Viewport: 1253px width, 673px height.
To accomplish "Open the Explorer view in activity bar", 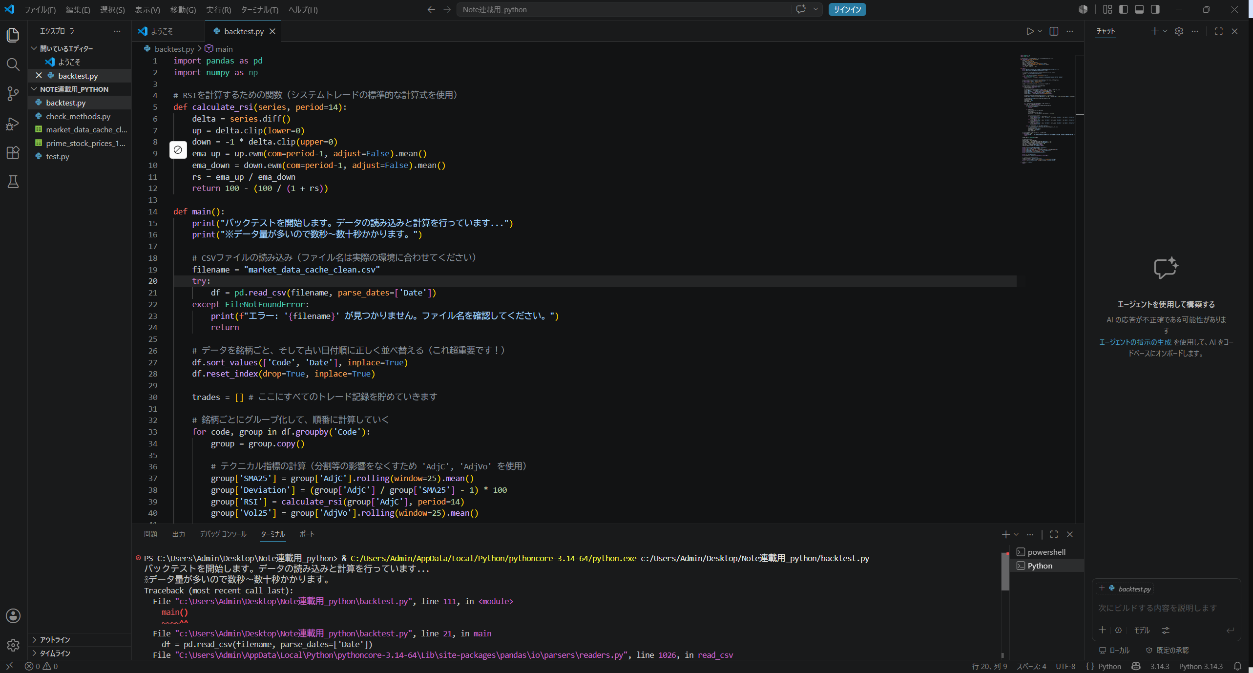I will [x=13, y=35].
